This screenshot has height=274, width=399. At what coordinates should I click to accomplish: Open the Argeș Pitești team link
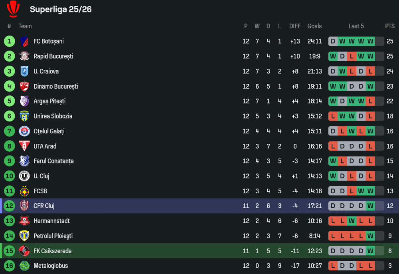tap(49, 101)
